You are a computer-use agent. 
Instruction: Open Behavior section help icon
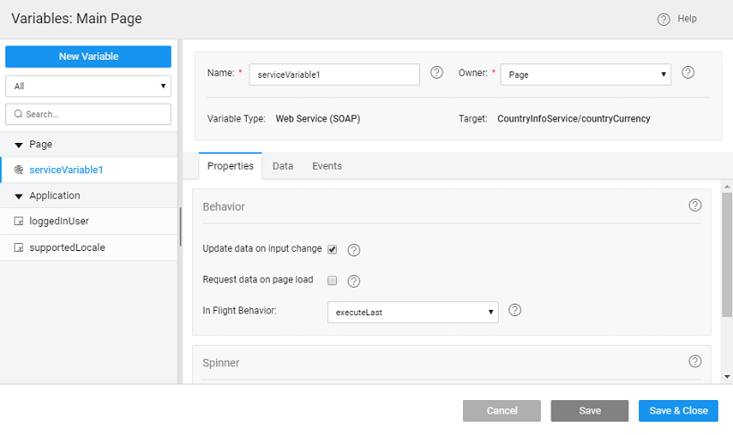point(695,205)
